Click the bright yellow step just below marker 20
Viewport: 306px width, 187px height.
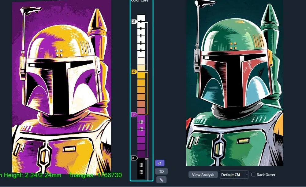tap(141, 75)
